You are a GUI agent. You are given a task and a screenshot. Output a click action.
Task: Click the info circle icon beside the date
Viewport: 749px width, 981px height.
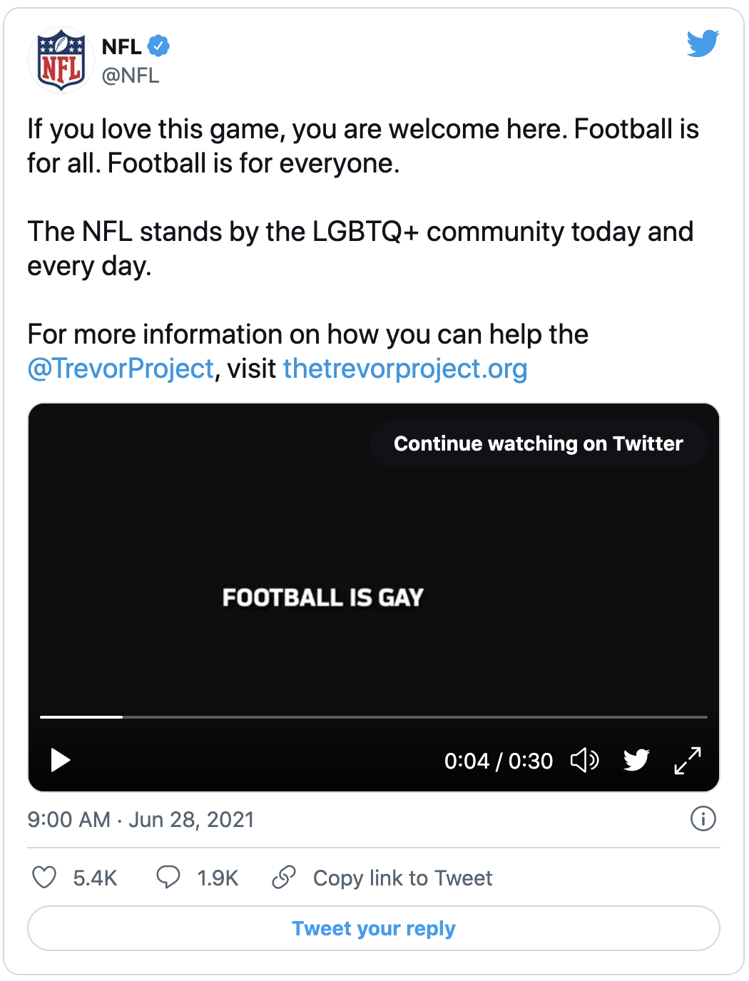[703, 818]
